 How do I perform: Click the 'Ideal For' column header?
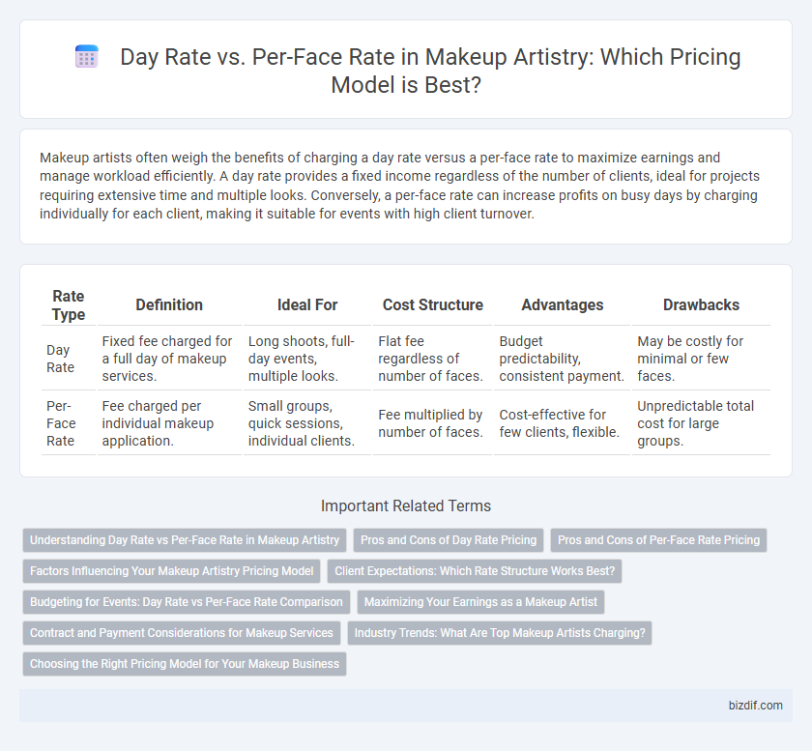(x=307, y=305)
